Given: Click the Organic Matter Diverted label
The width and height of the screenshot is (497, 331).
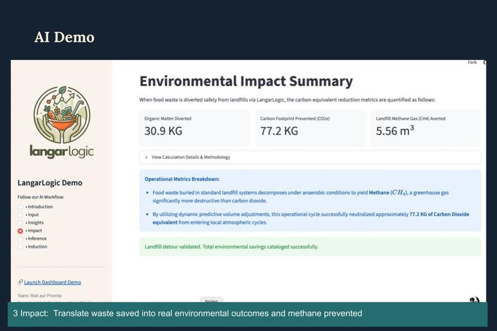Looking at the screenshot, I should coord(168,118).
